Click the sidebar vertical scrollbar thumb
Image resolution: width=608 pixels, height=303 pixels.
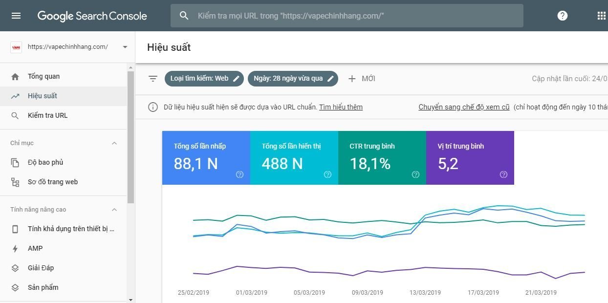coord(130,137)
